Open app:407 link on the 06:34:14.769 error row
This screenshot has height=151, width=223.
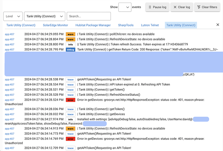9,139
